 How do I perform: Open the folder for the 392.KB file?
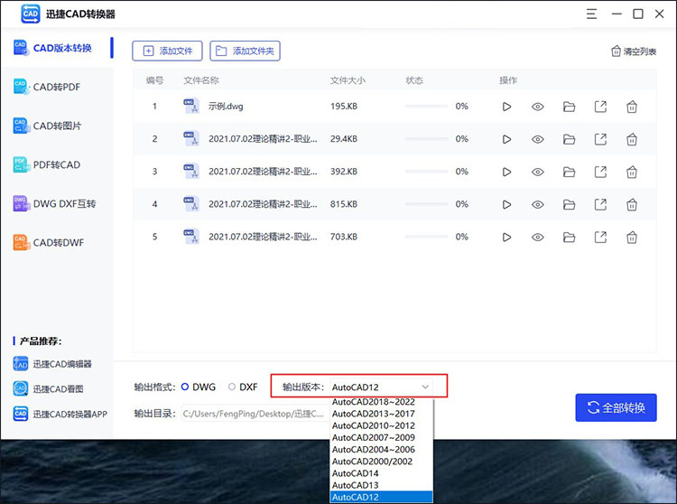[x=569, y=172]
